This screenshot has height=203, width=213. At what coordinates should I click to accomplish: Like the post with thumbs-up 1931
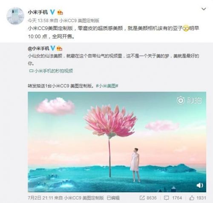198,198
